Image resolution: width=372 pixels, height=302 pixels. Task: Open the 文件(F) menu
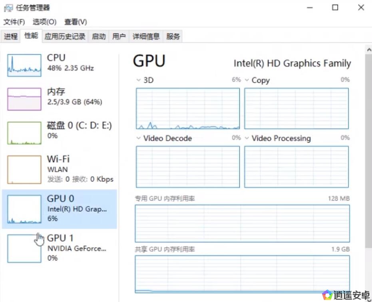[x=14, y=22]
